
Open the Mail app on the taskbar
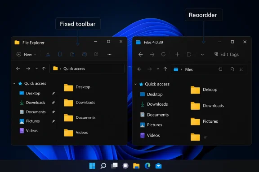(x=158, y=166)
